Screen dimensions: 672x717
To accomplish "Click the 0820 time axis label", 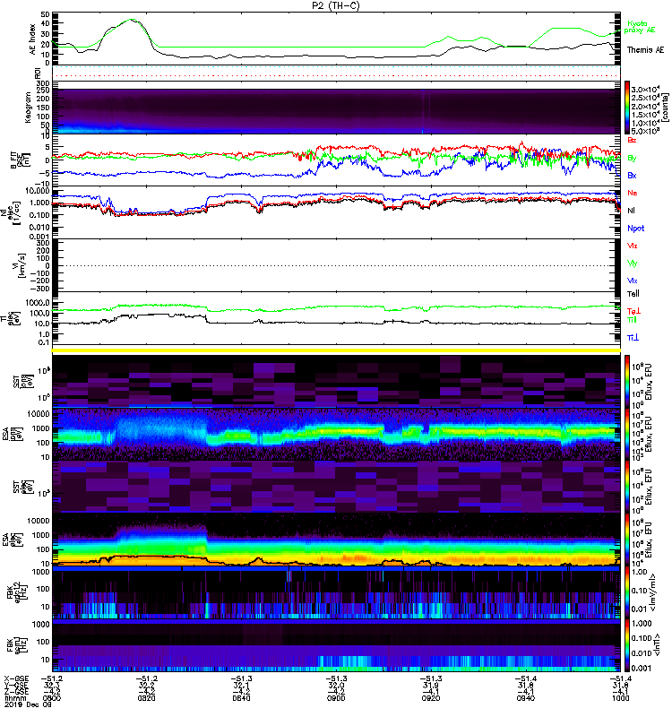I will coord(146,698).
